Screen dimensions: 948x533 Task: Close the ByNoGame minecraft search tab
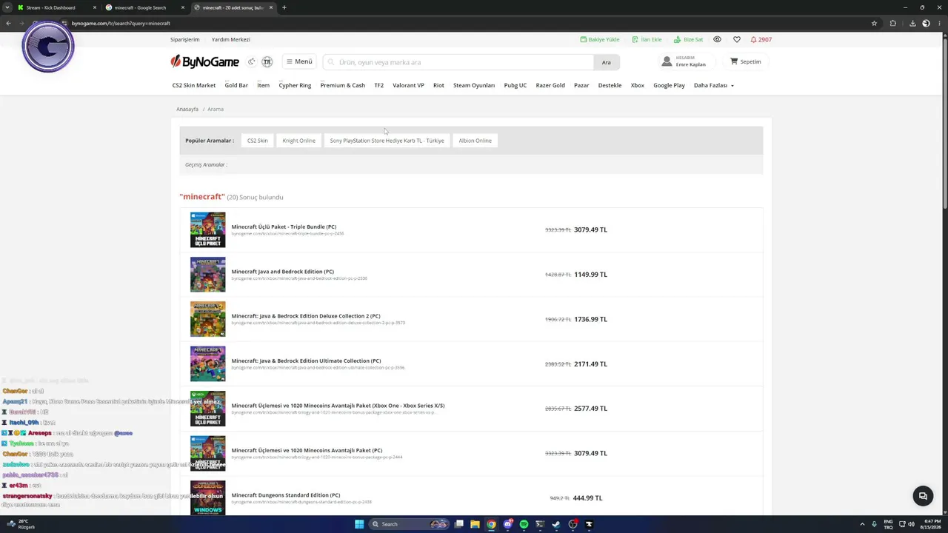[x=271, y=7]
